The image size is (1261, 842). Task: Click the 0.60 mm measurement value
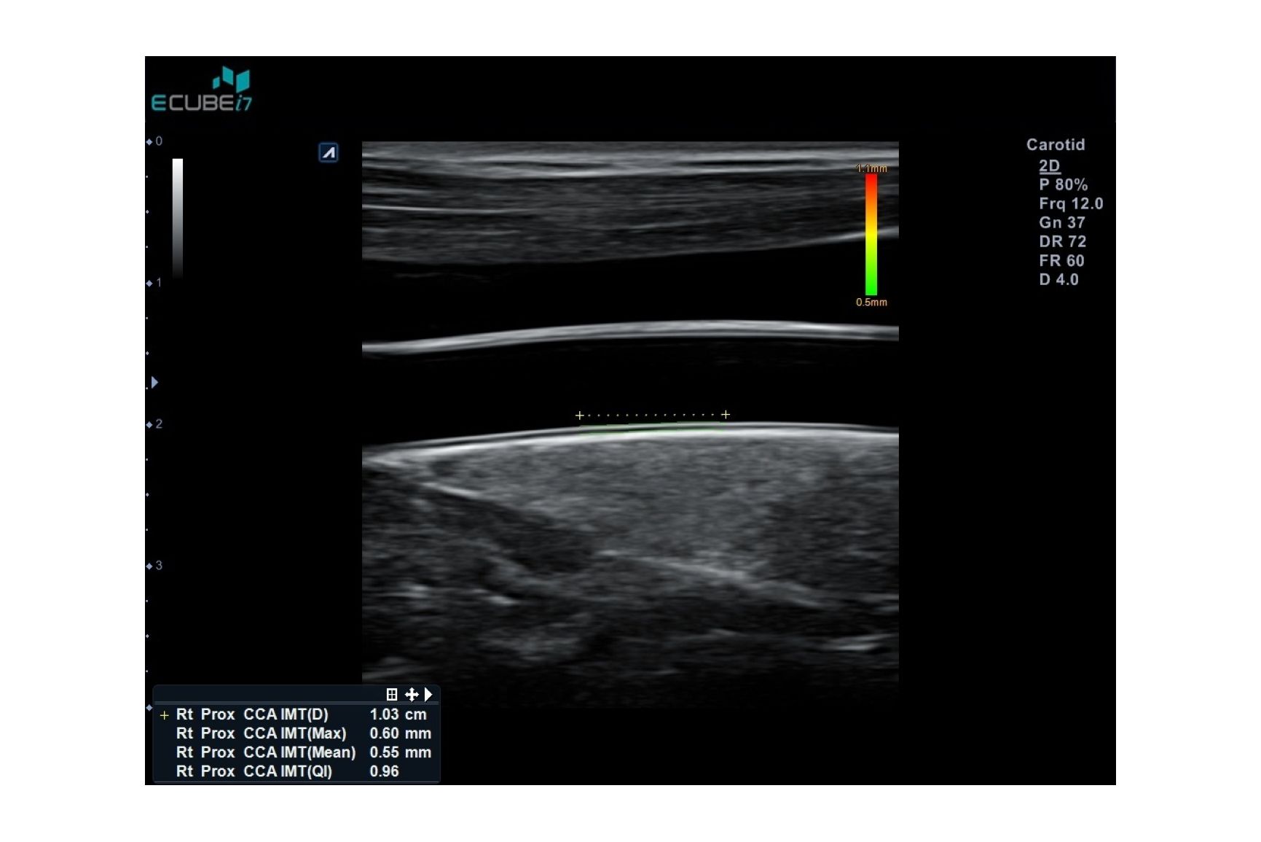coord(400,733)
